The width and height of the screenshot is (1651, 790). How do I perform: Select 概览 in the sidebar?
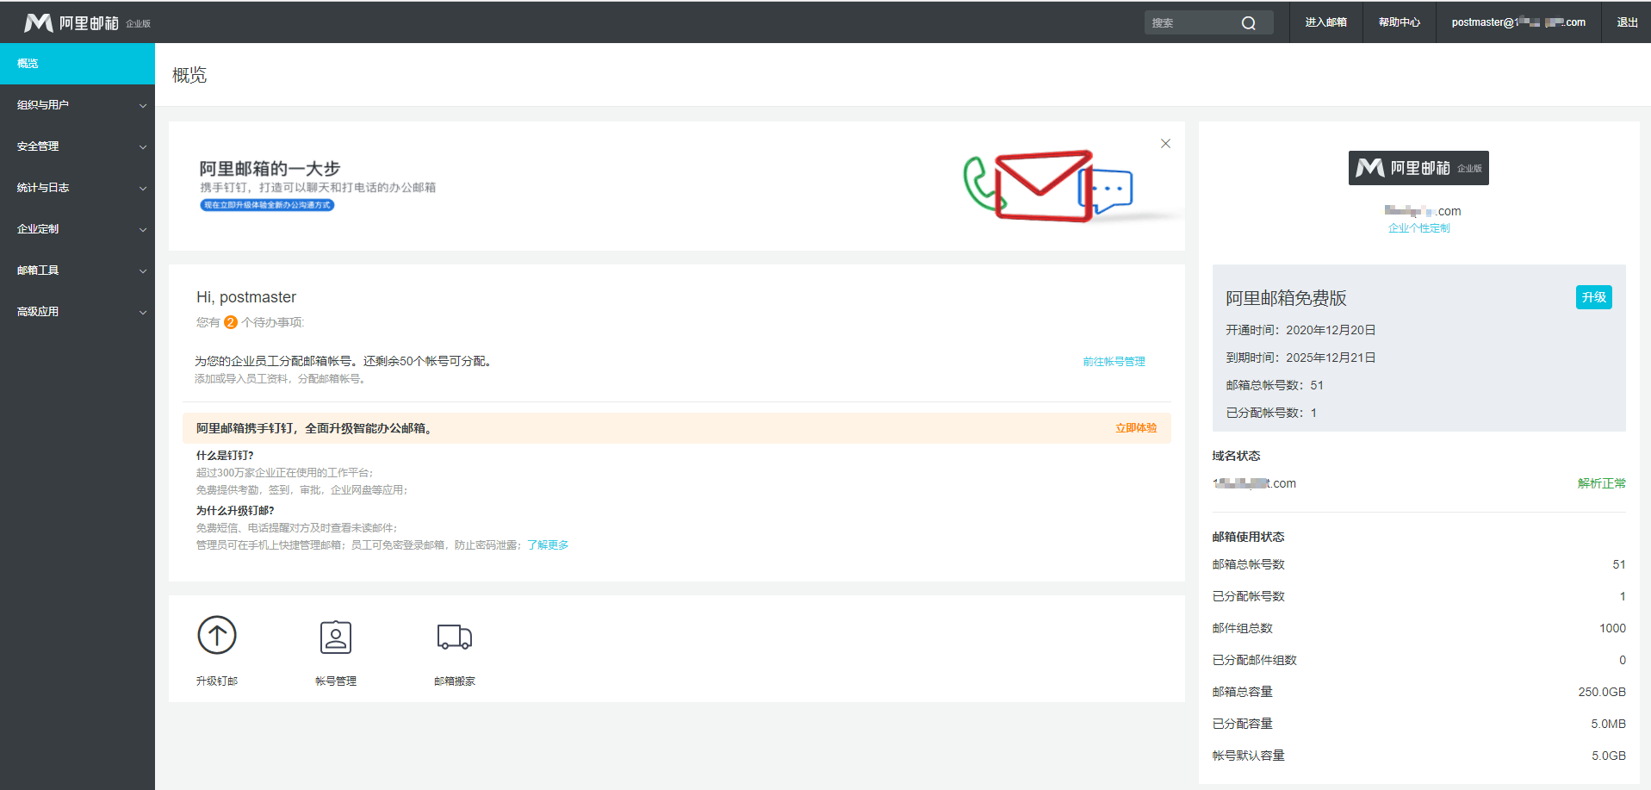(78, 64)
